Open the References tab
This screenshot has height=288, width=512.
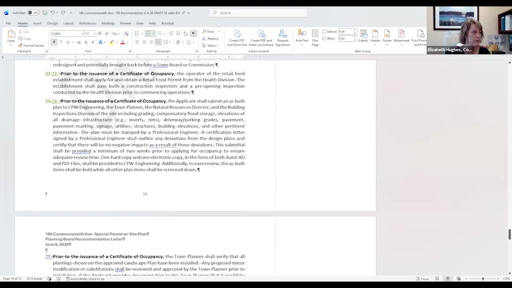[x=88, y=23]
